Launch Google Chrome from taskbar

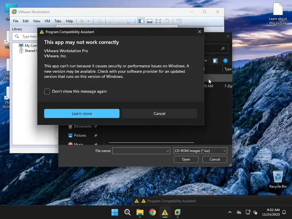pyautogui.click(x=152, y=212)
